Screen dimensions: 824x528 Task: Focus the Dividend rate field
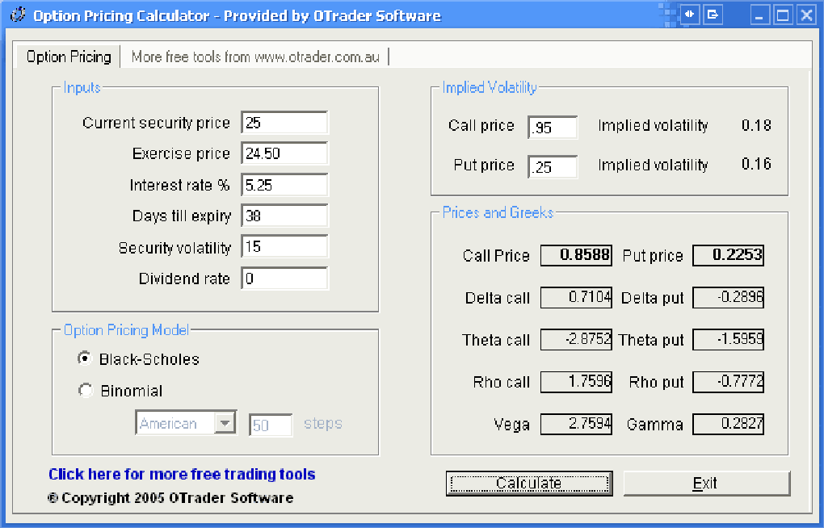point(284,278)
